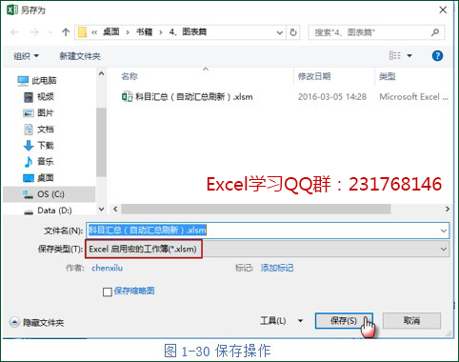This screenshot has width=459, height=362.
Task: Click 添加标记 to add tags
Action: [x=277, y=268]
